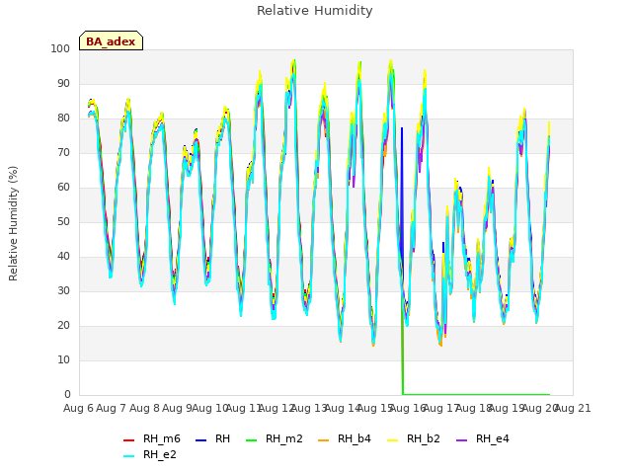Click the BA_adex site label
This screenshot has width=632, height=474.
(111, 41)
